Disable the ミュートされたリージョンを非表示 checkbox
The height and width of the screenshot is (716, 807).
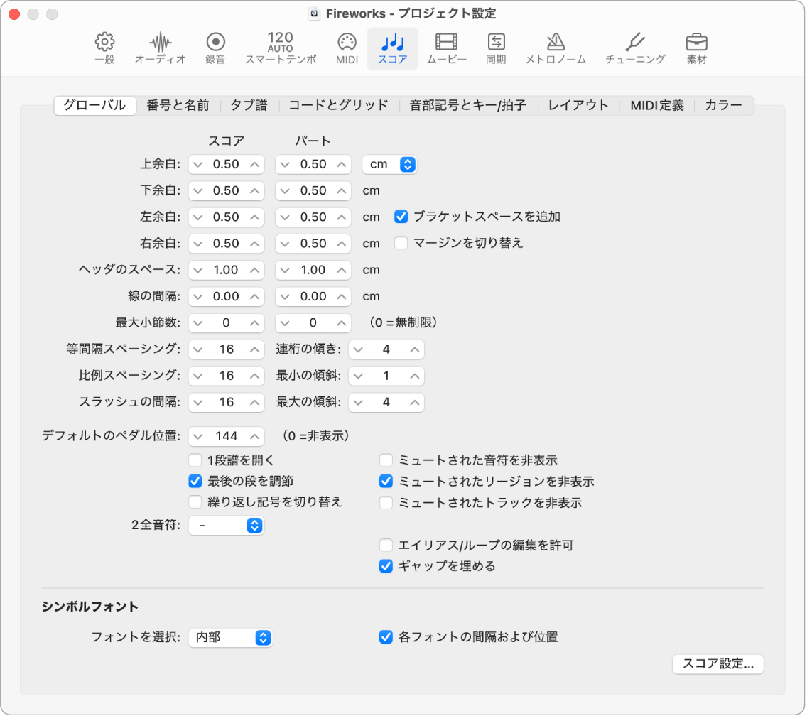click(386, 482)
